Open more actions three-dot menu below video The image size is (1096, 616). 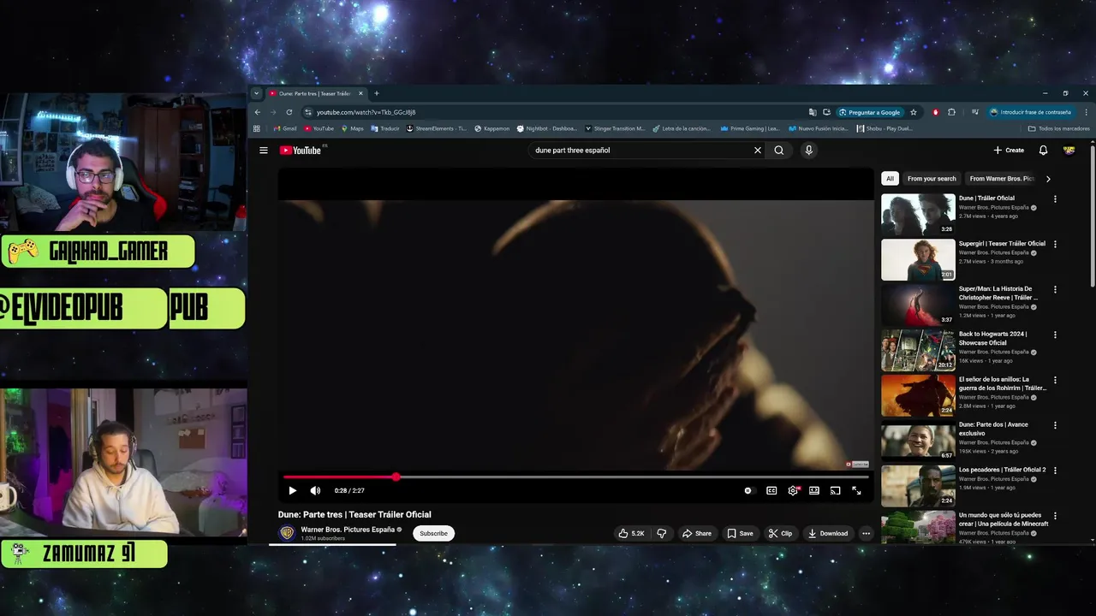(866, 533)
